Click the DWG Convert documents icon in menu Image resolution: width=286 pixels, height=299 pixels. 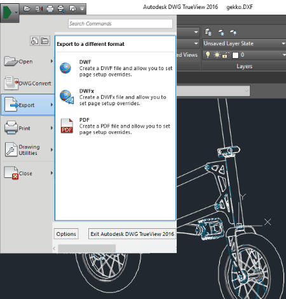(11, 83)
